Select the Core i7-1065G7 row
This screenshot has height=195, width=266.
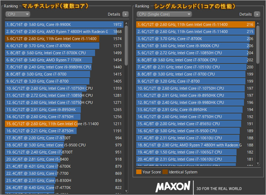click(x=195, y=152)
